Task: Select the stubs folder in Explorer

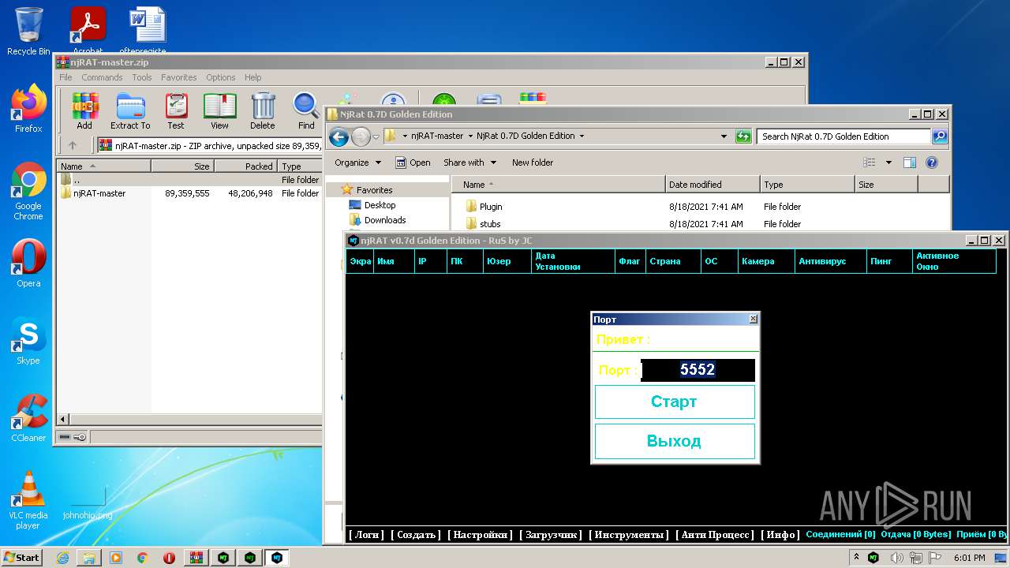Action: [490, 224]
